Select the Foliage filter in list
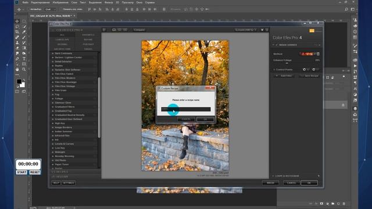 59,99
